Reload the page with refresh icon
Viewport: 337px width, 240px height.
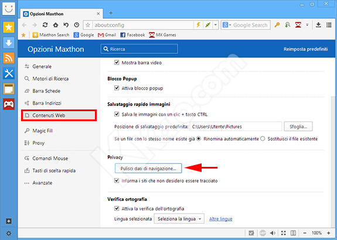[x=45, y=25]
